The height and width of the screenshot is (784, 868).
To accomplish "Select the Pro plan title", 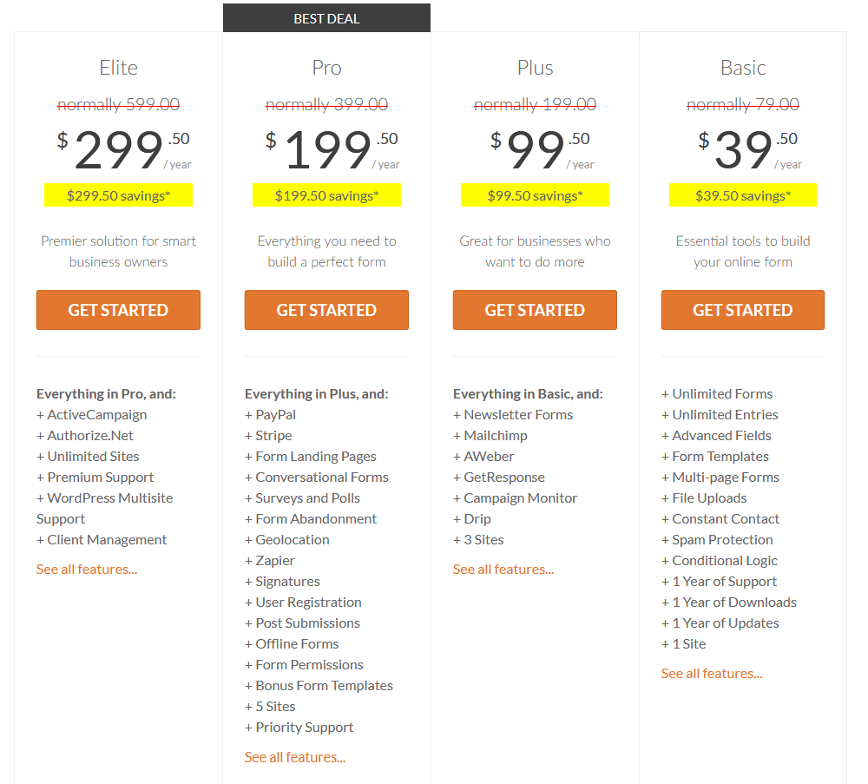I will [x=326, y=67].
